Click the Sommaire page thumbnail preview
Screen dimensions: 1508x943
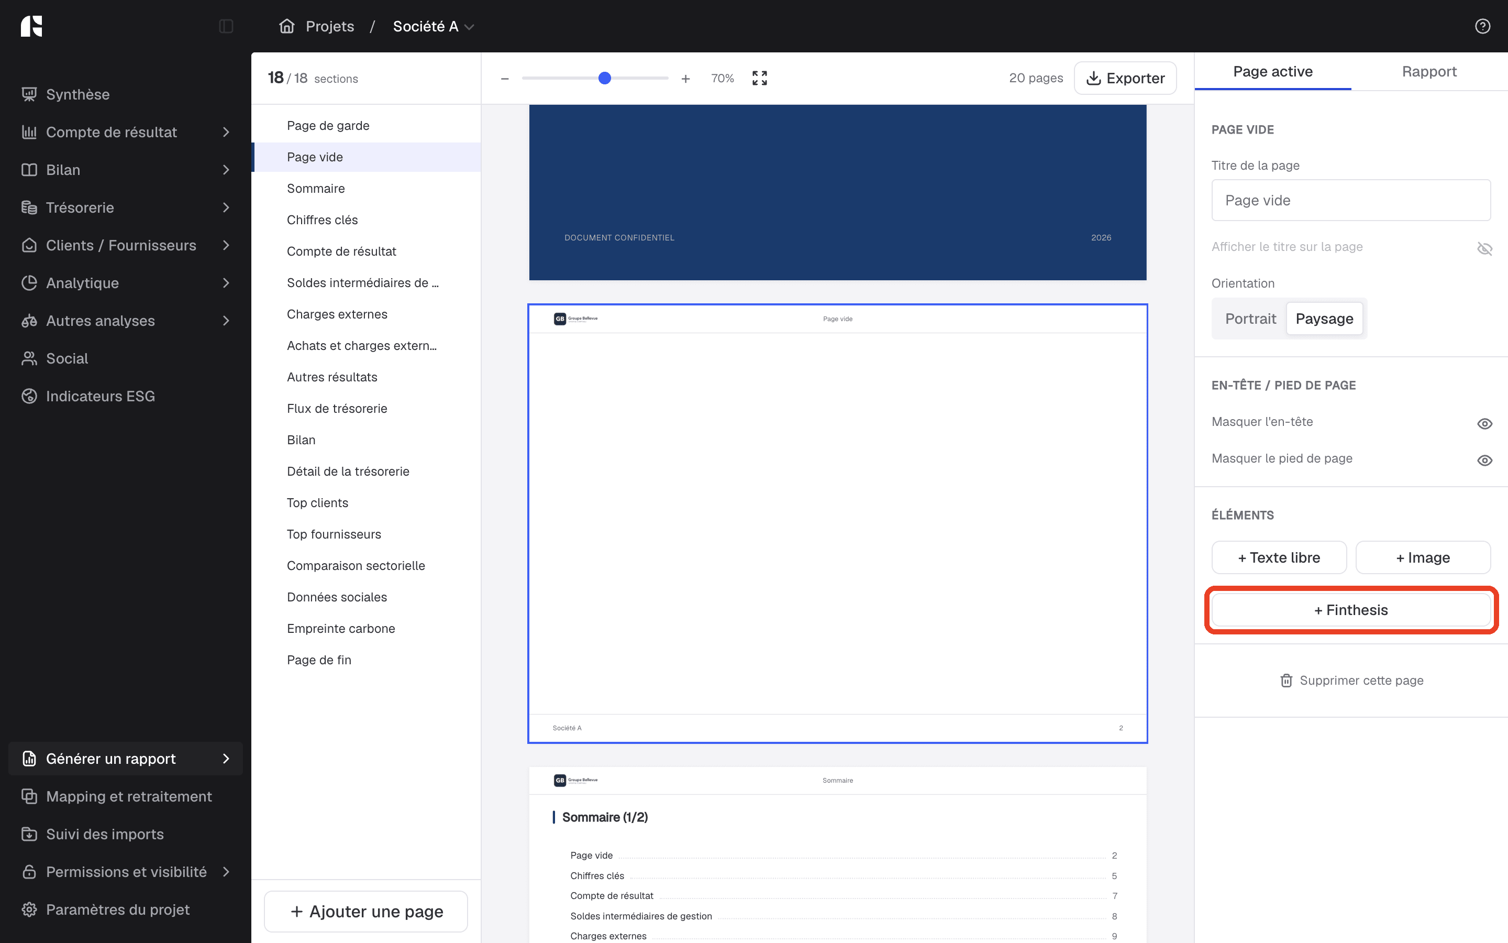click(837, 854)
